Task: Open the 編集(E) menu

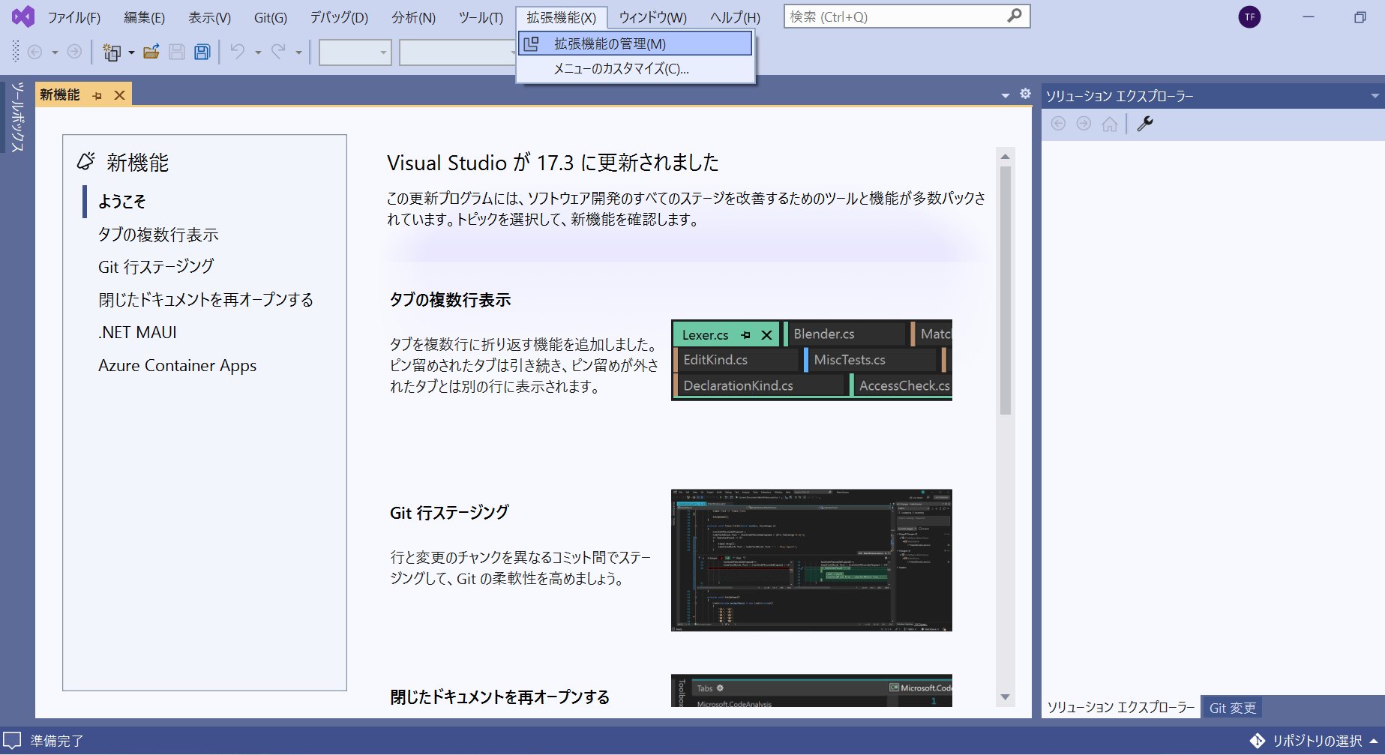Action: click(x=144, y=17)
